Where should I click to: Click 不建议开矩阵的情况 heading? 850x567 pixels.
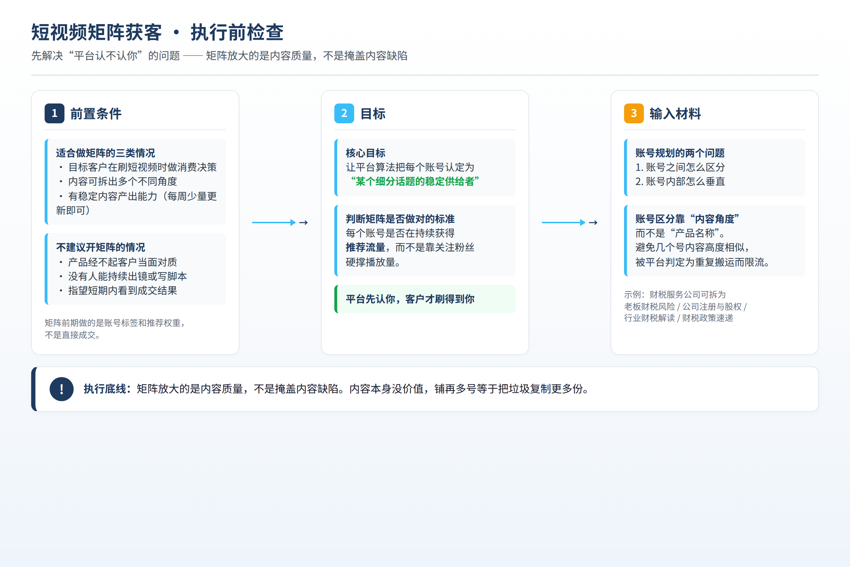tap(101, 247)
